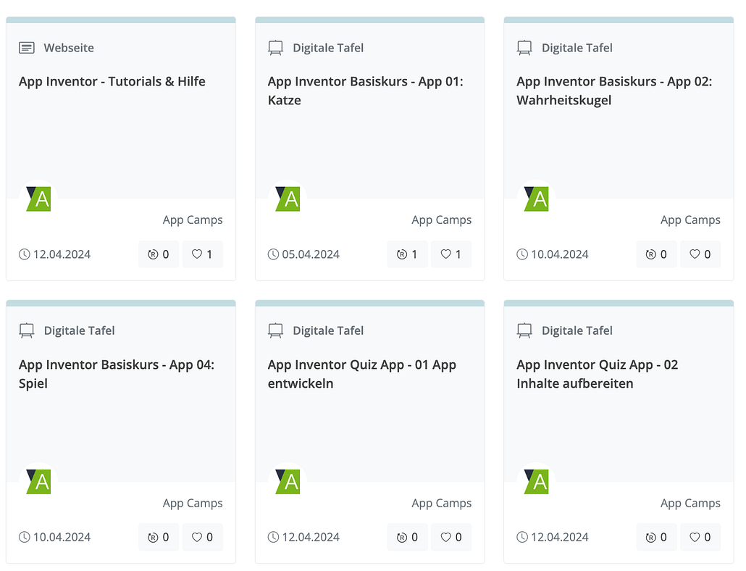Click the Digitale Tafel icon on App 01: Katze card

pyautogui.click(x=275, y=48)
